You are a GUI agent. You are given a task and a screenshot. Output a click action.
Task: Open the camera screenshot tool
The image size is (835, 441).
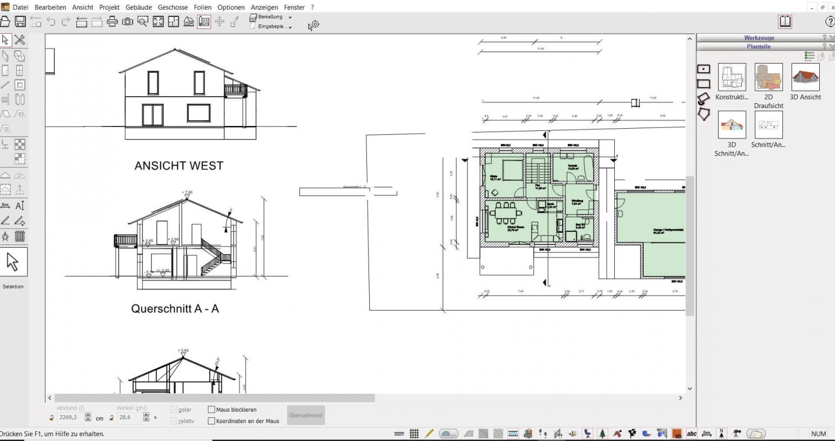coord(127,22)
